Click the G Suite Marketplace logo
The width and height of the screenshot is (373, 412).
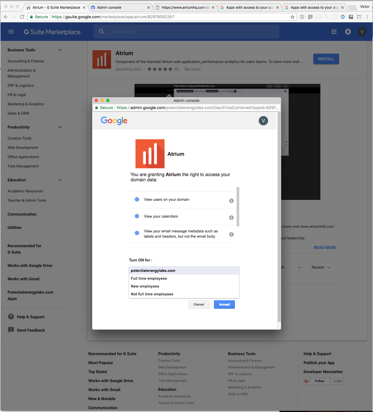point(52,32)
